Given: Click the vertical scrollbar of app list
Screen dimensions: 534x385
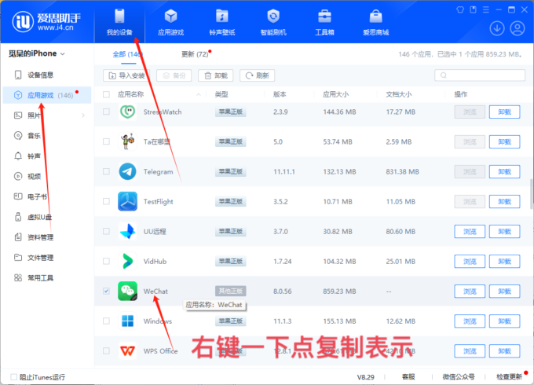Looking at the screenshot, I should pos(532,193).
